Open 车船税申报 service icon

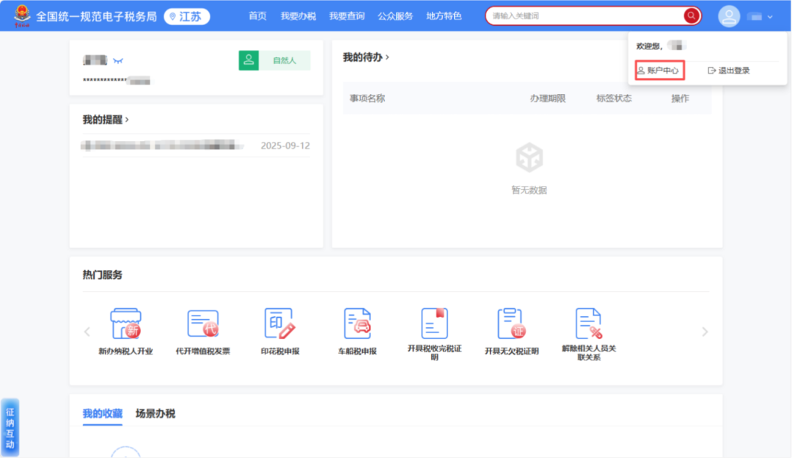357,324
